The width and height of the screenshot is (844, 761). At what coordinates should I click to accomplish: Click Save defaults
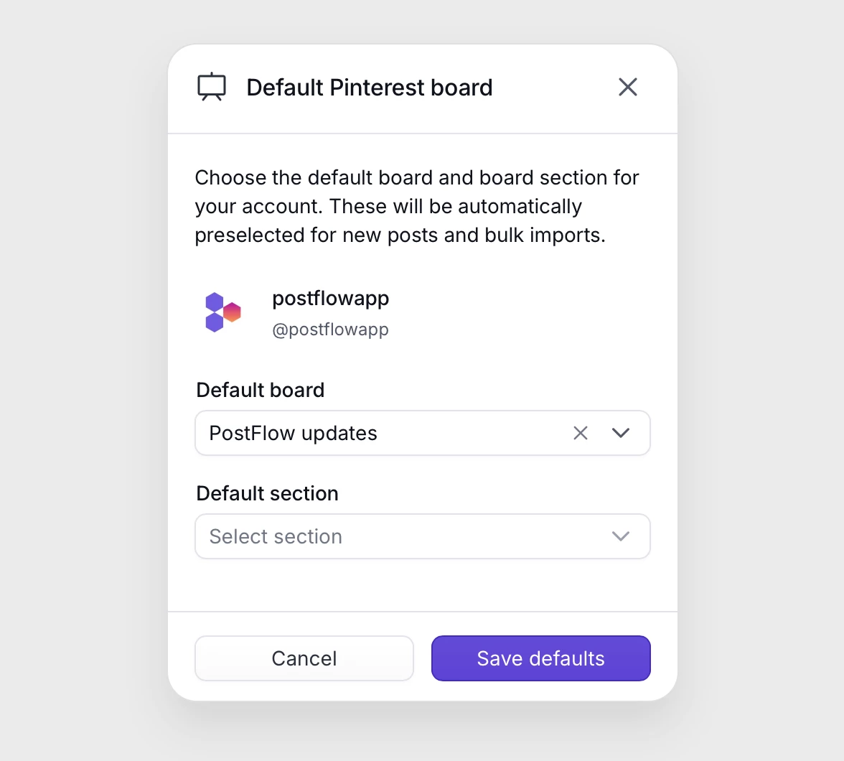540,658
